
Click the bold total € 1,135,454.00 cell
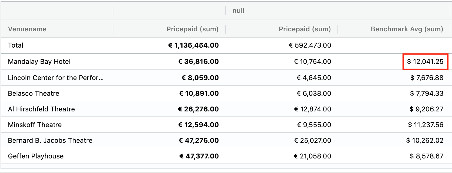[x=193, y=45]
